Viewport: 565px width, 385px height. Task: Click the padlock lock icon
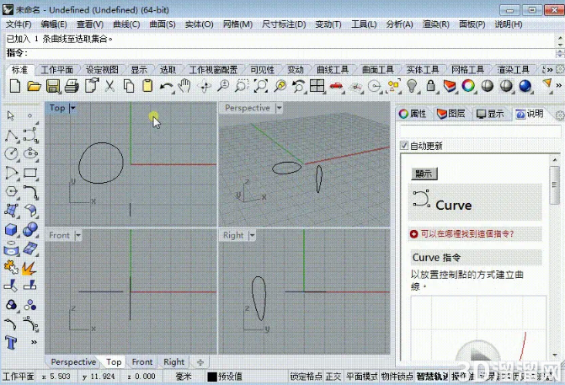click(430, 86)
